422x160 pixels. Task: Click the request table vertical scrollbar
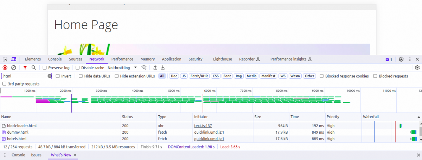tap(421, 132)
